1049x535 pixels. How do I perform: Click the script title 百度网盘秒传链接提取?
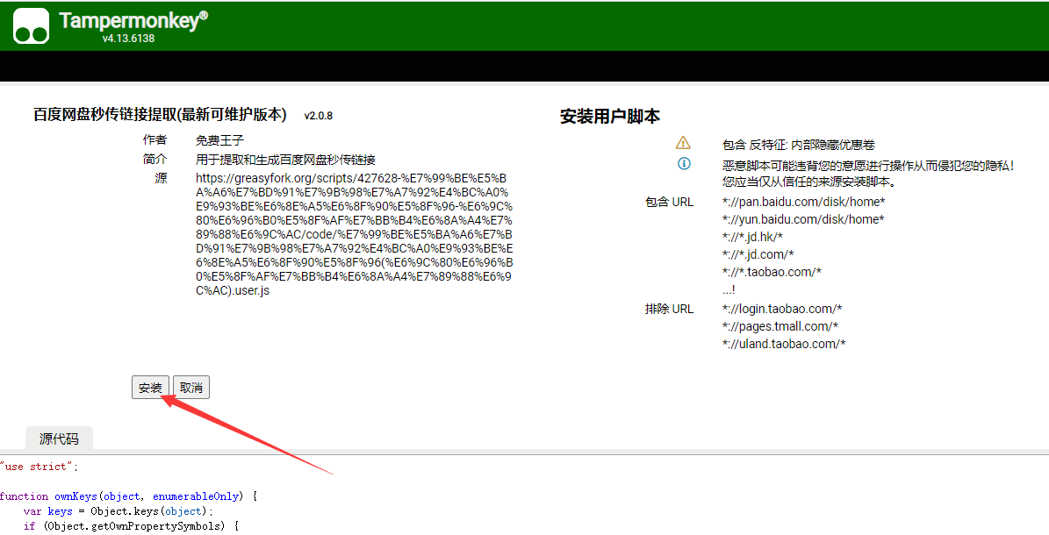tap(160, 115)
